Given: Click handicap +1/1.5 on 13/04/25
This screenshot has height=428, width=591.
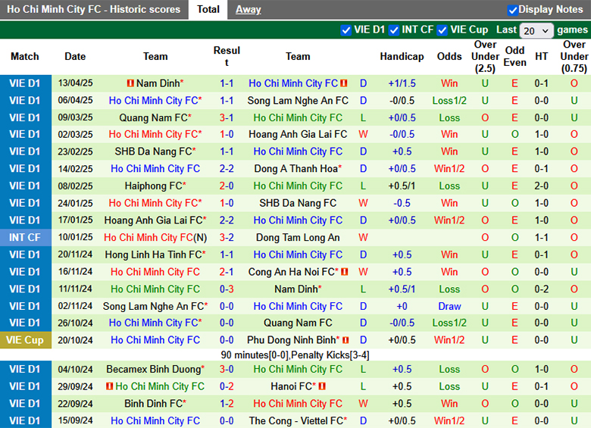Looking at the screenshot, I should (x=402, y=83).
